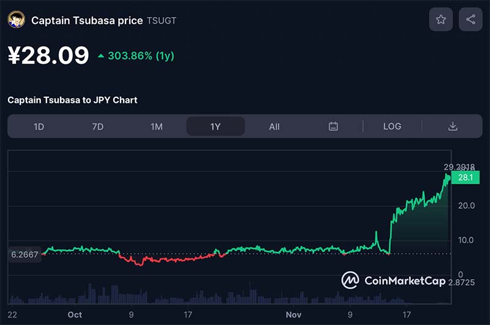Switch chart to 7D range
This screenshot has height=325, width=490.
(97, 127)
